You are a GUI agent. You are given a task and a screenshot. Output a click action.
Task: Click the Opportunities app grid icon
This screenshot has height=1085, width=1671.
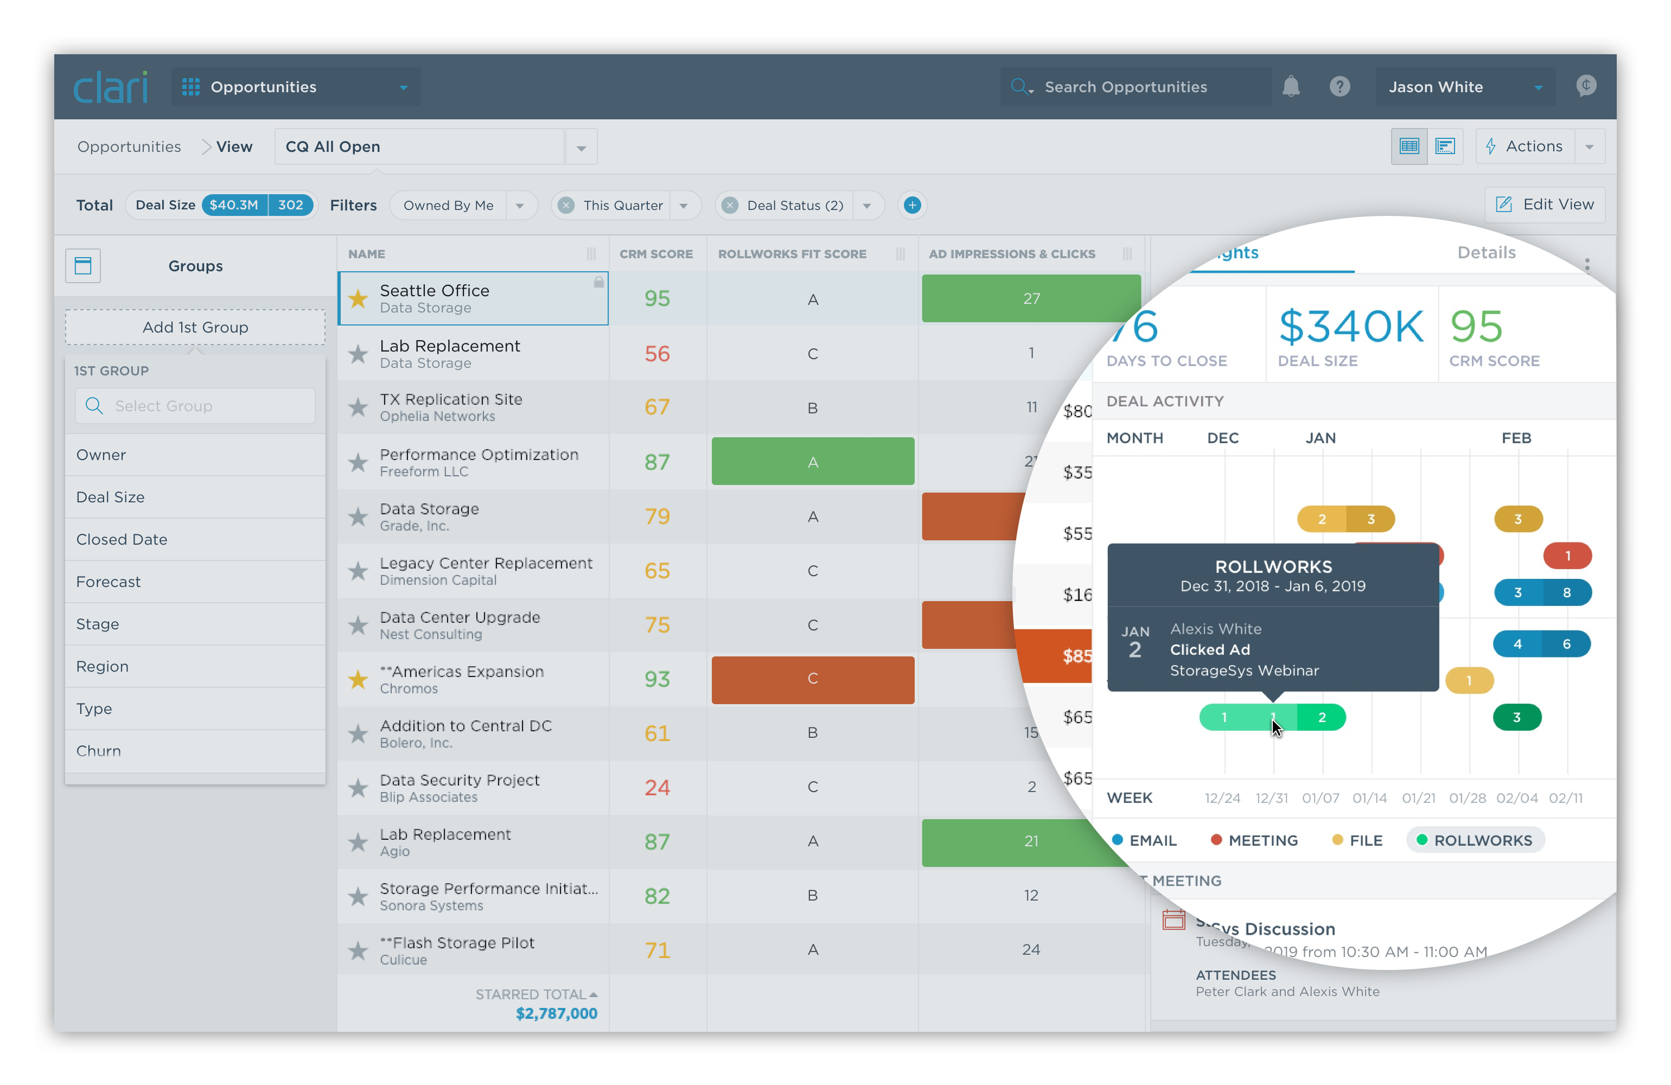coord(191,86)
